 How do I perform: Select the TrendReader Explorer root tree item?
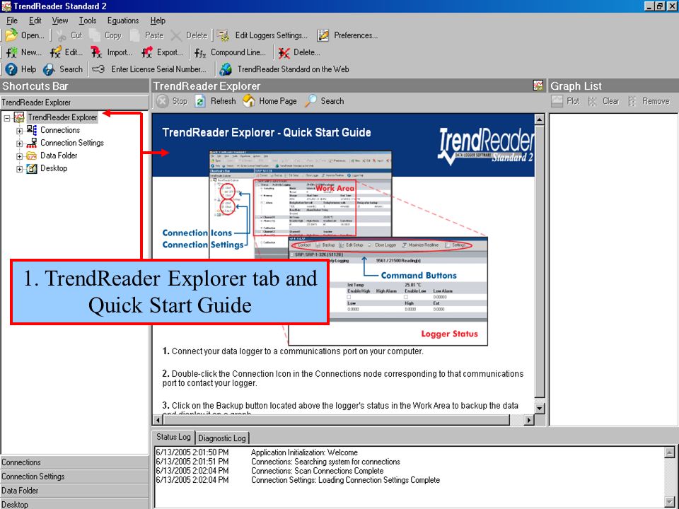(62, 117)
